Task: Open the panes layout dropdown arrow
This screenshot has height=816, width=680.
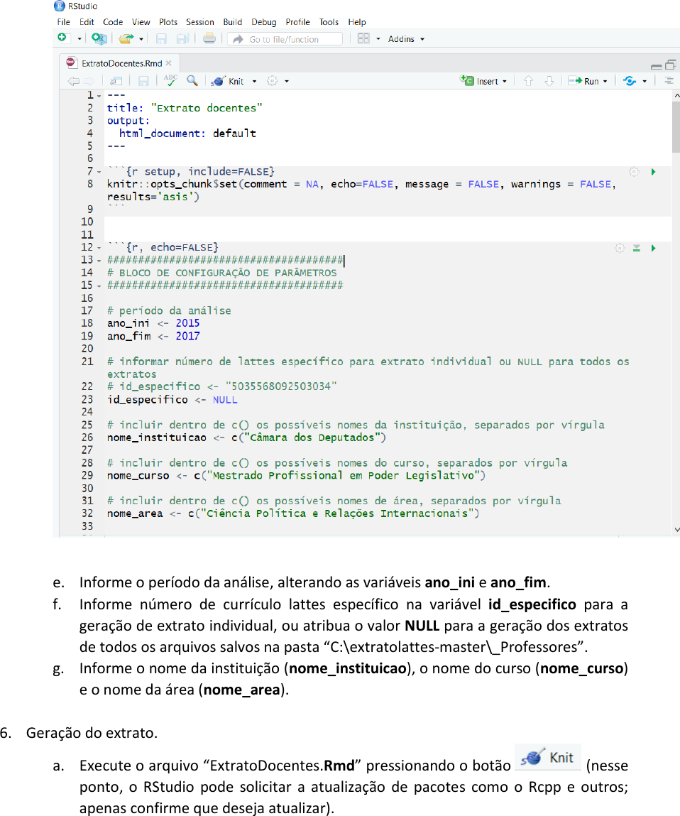Action: click(378, 39)
